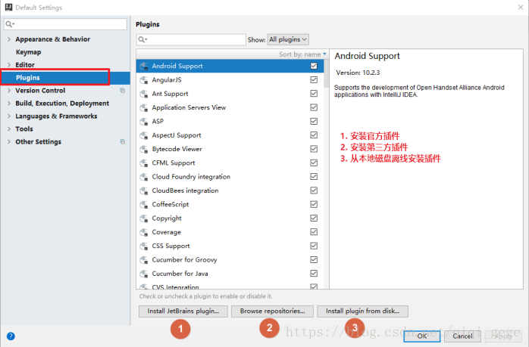Uncheck the AspectJ Support checkbox
The image size is (529, 347).
point(314,135)
